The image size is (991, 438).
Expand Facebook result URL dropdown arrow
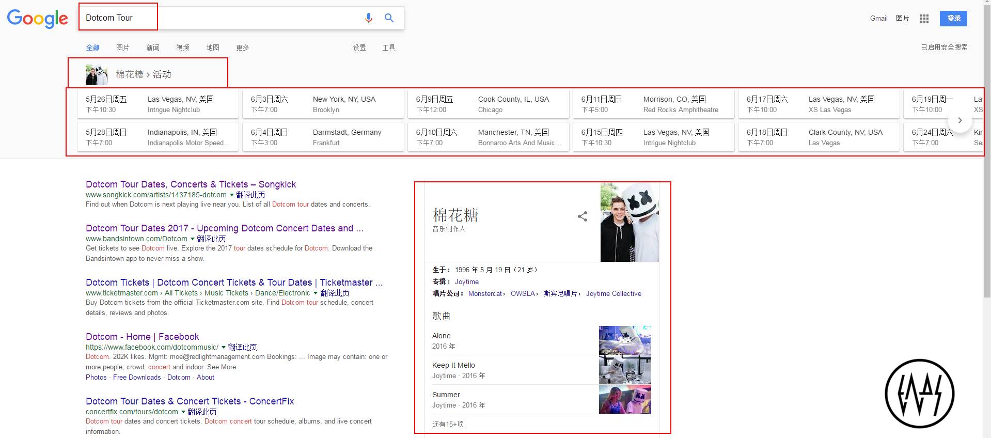224,348
